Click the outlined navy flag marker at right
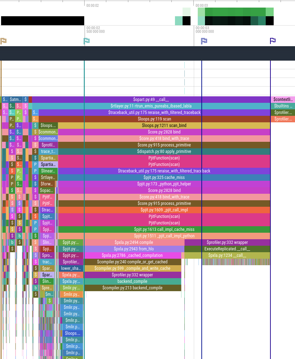This screenshot has height=359, width=295. [x=273, y=40]
